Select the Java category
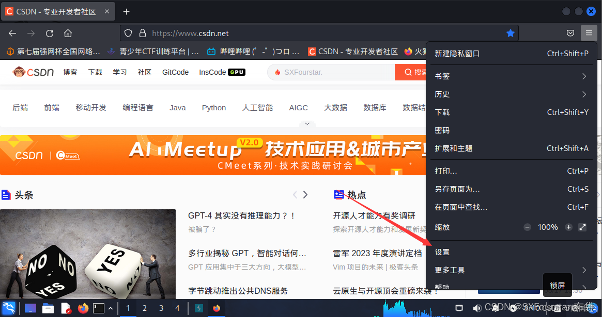The height and width of the screenshot is (317, 602). (x=178, y=108)
